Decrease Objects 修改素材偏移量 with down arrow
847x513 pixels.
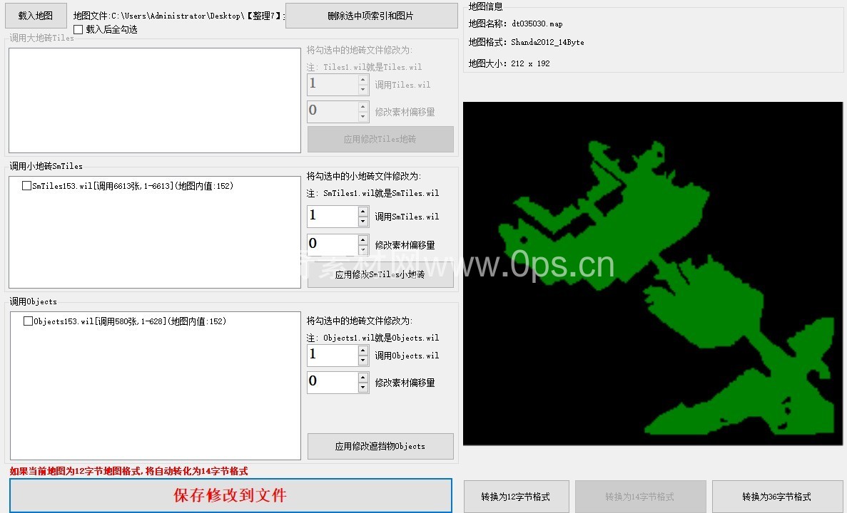pyautogui.click(x=363, y=387)
